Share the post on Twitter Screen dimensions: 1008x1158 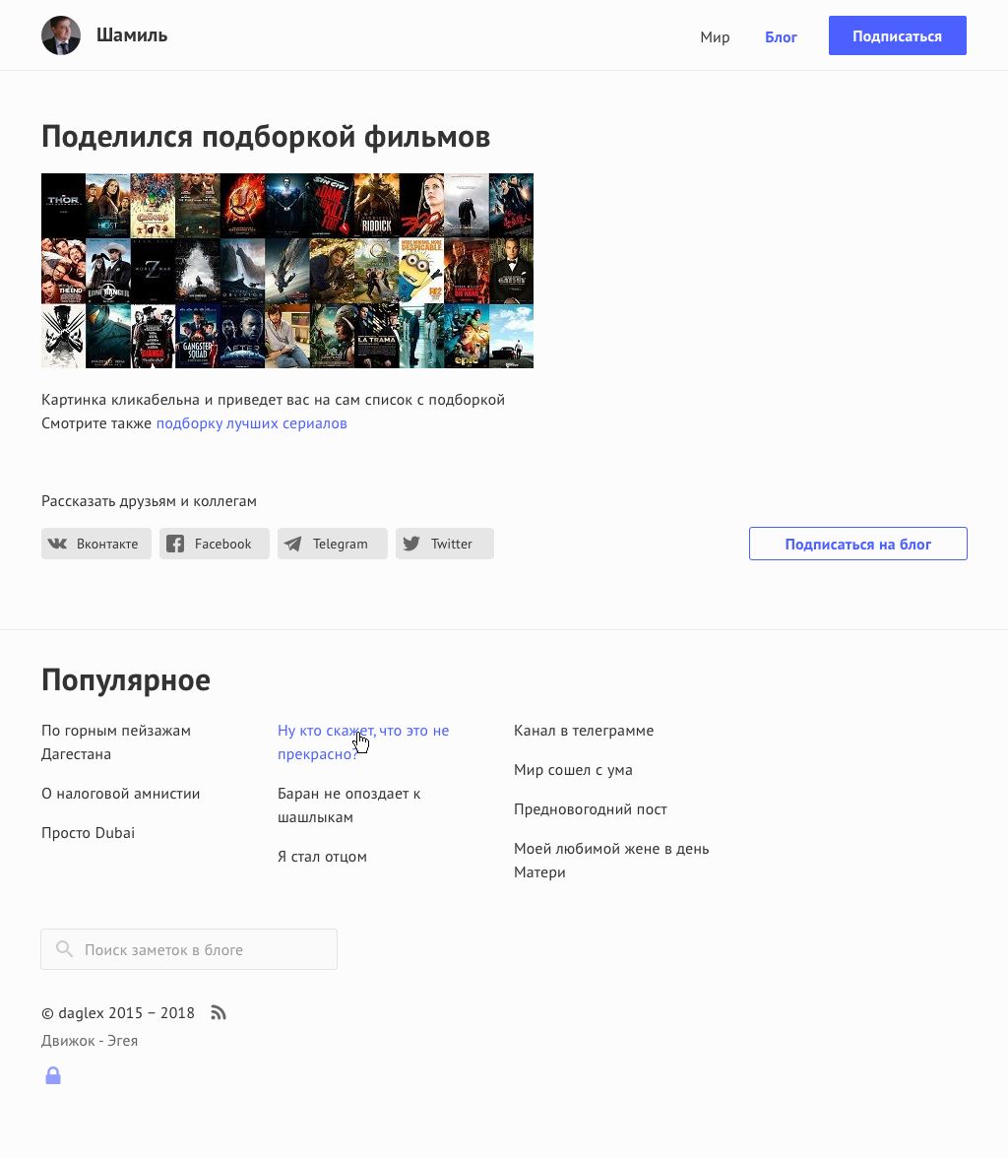pos(445,544)
